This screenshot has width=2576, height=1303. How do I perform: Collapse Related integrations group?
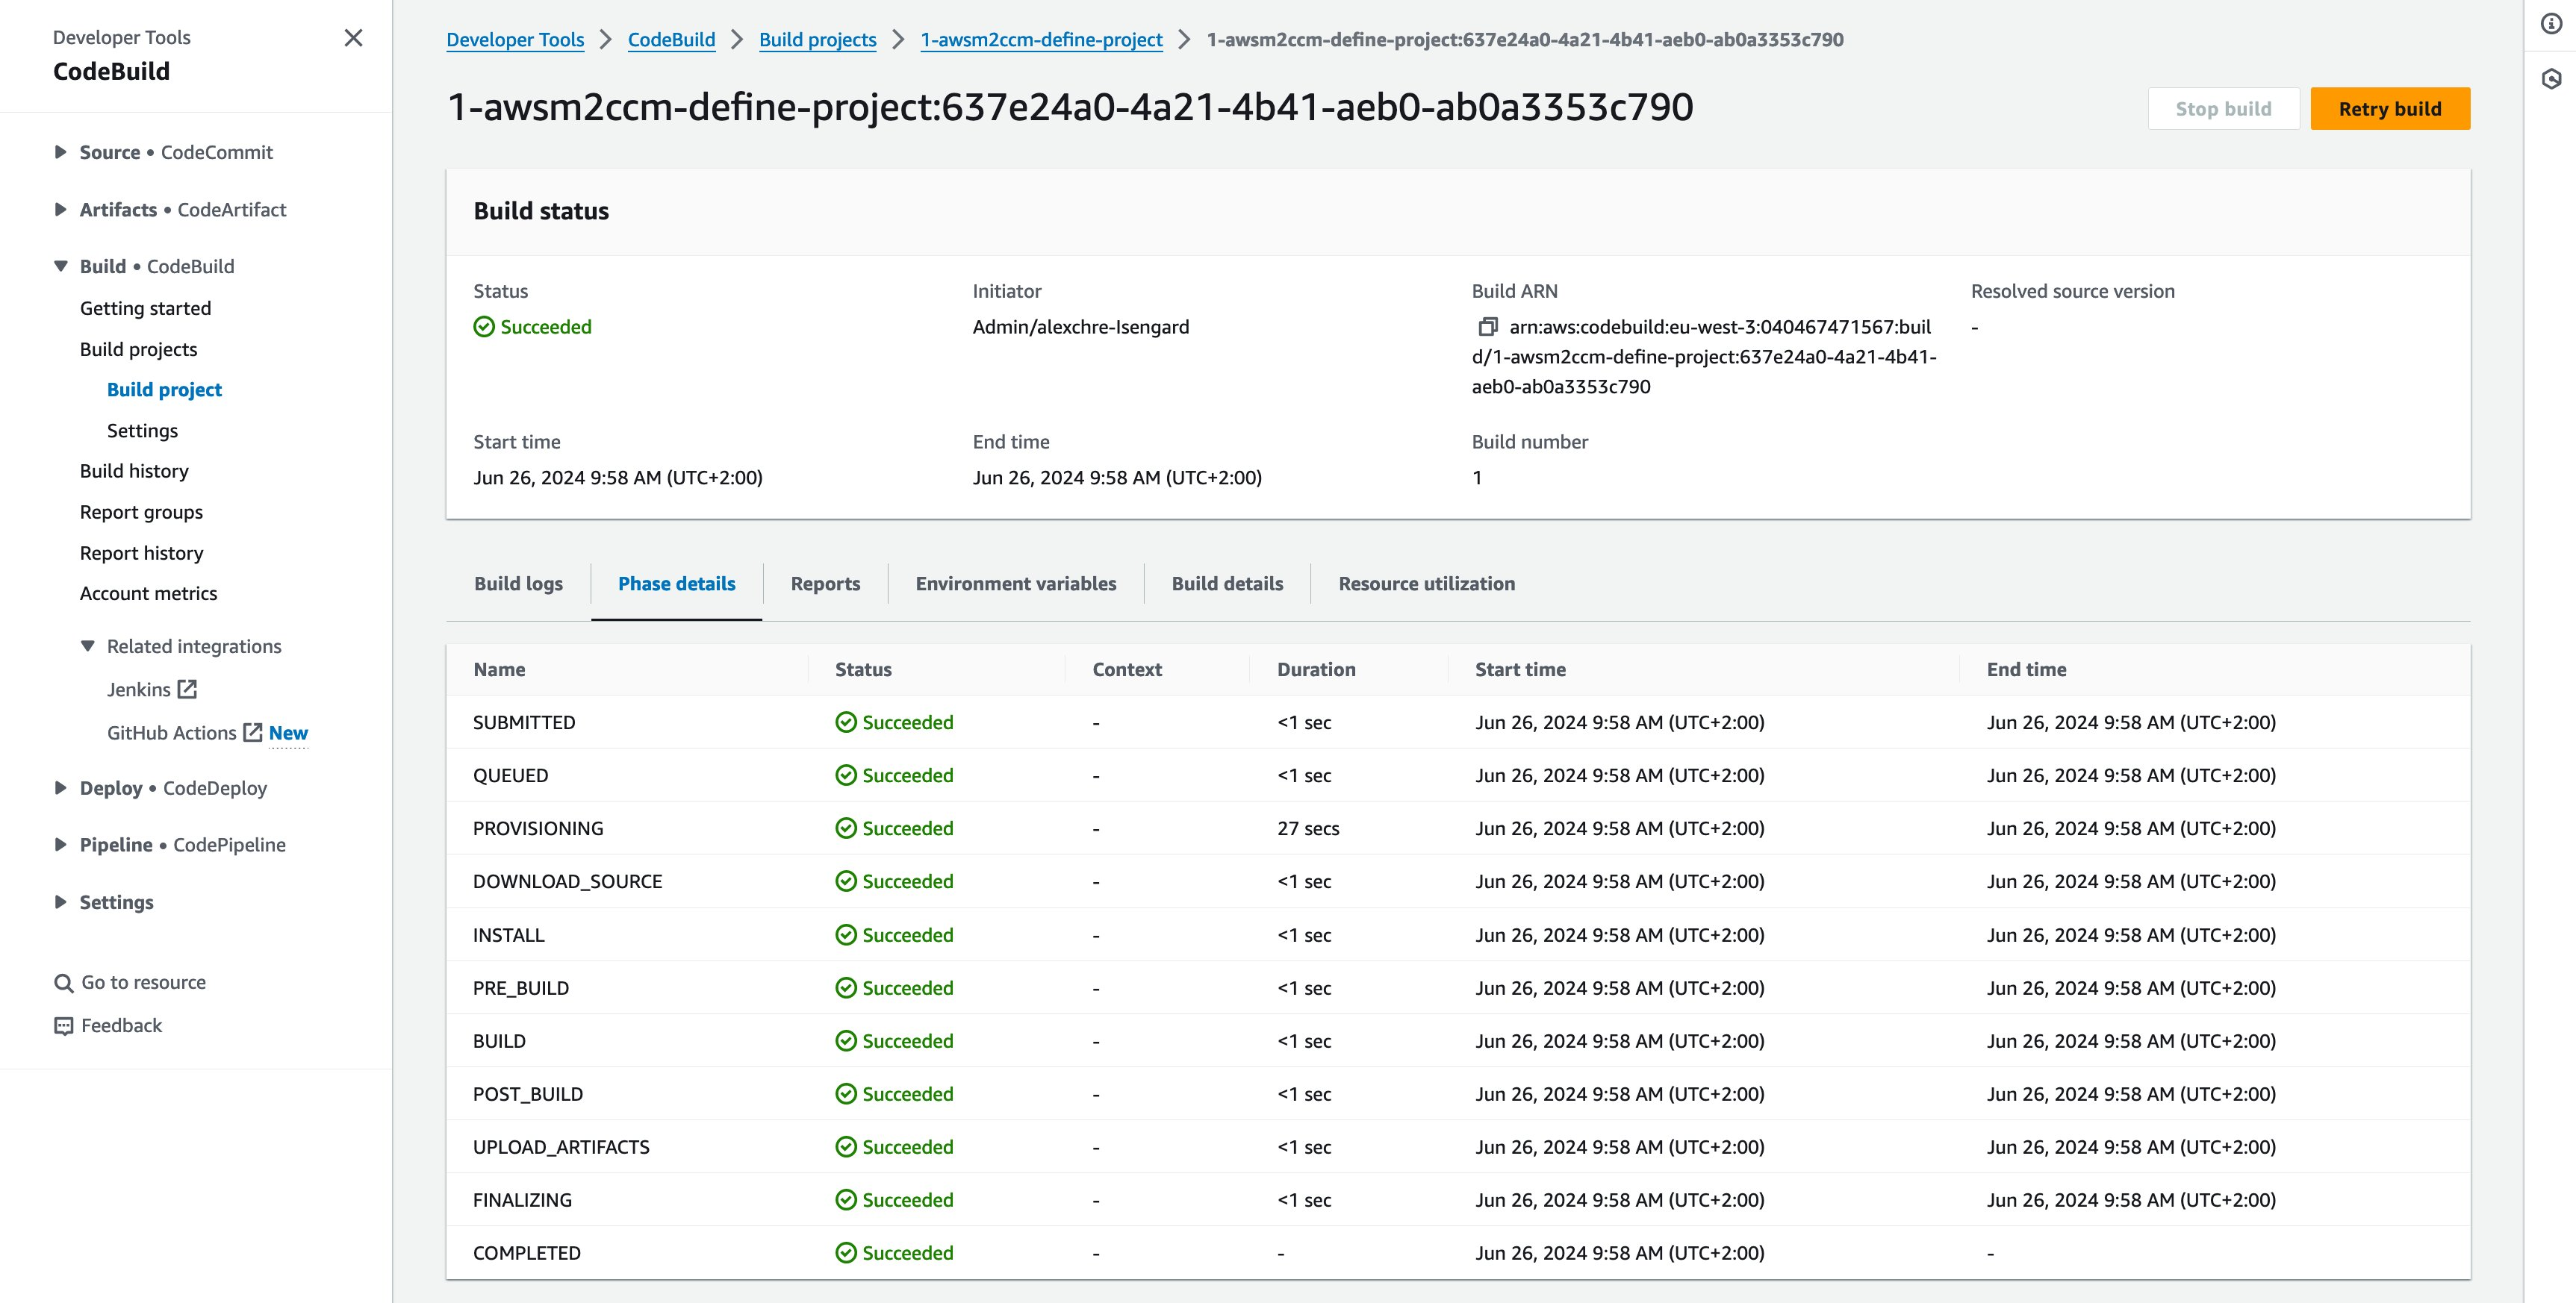(x=88, y=646)
